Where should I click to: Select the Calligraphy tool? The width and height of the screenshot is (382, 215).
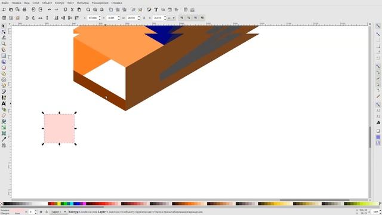[x=4, y=97]
